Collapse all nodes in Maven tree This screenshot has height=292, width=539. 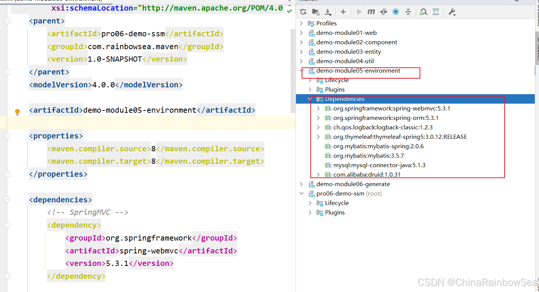408,12
